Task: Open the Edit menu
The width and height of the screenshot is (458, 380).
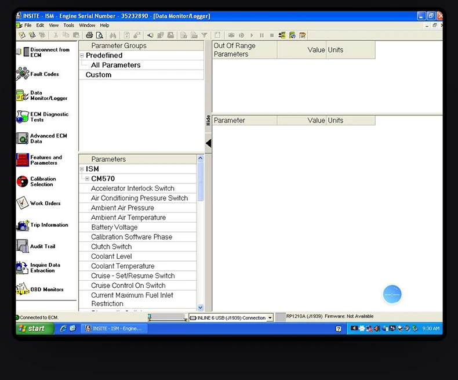Action: (x=40, y=25)
